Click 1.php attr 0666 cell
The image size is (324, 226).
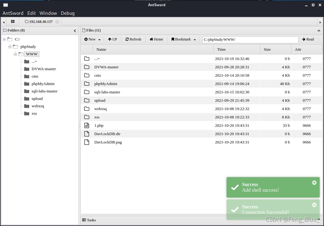click(x=307, y=126)
